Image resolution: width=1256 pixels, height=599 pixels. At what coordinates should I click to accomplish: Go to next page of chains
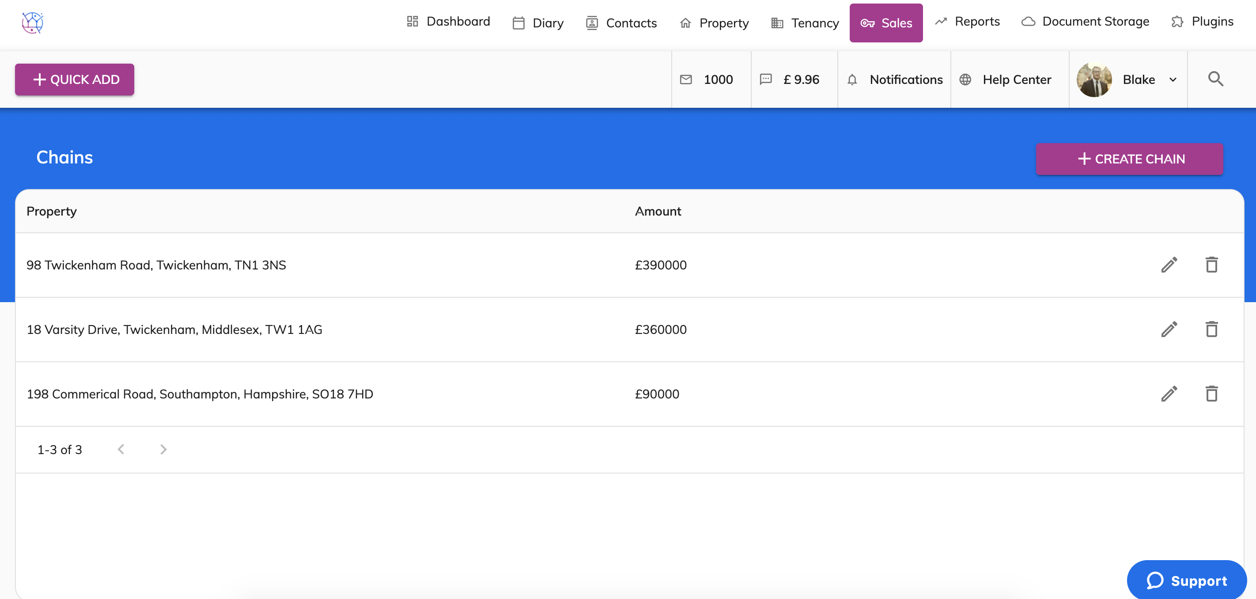[x=163, y=449]
